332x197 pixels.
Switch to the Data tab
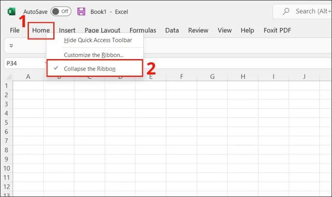(172, 30)
